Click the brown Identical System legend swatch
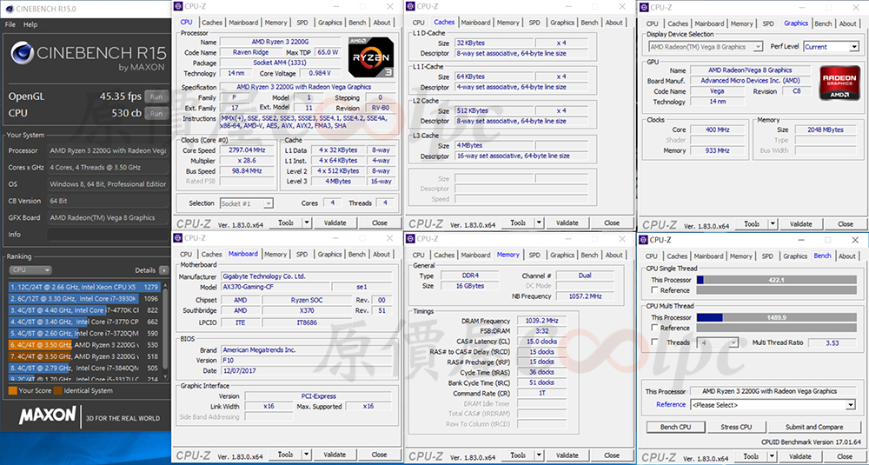 click(x=57, y=391)
